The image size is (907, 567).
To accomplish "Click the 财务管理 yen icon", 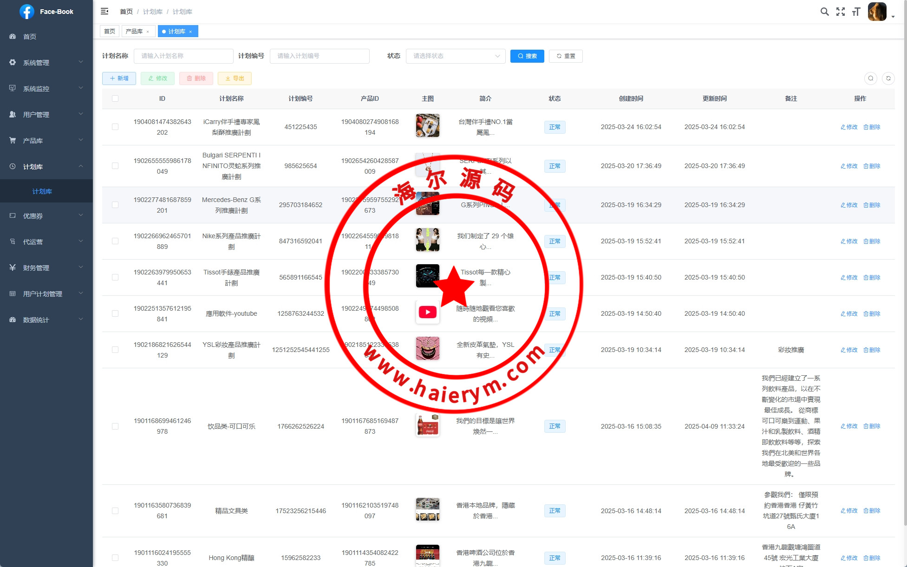I will (x=13, y=267).
